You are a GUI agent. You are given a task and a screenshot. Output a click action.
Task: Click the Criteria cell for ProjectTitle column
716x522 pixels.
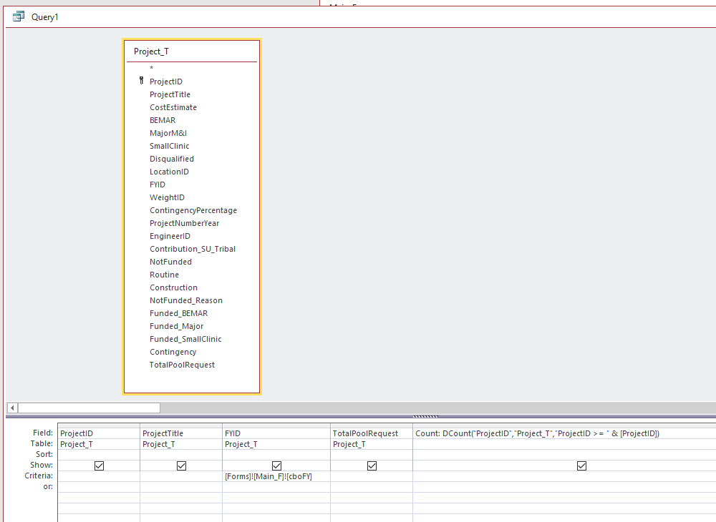click(x=181, y=476)
